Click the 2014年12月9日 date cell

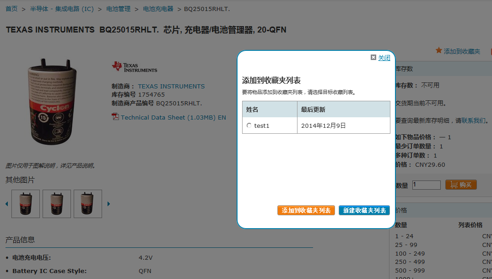click(x=344, y=126)
